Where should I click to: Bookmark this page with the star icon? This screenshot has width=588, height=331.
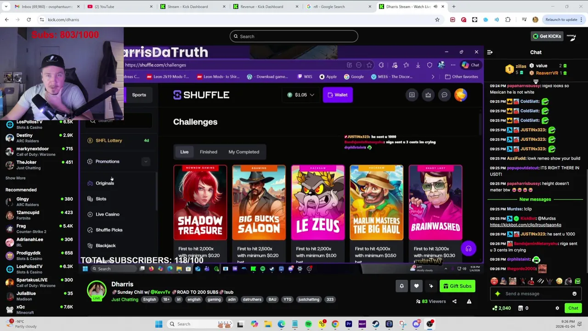pyautogui.click(x=437, y=20)
